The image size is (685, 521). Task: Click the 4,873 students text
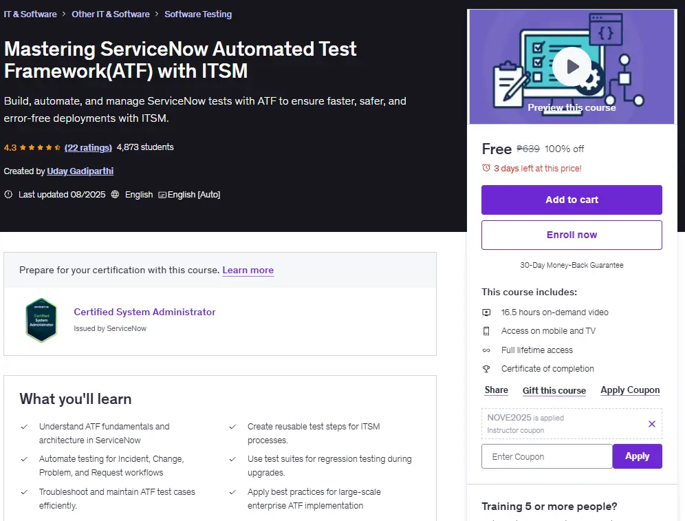145,147
